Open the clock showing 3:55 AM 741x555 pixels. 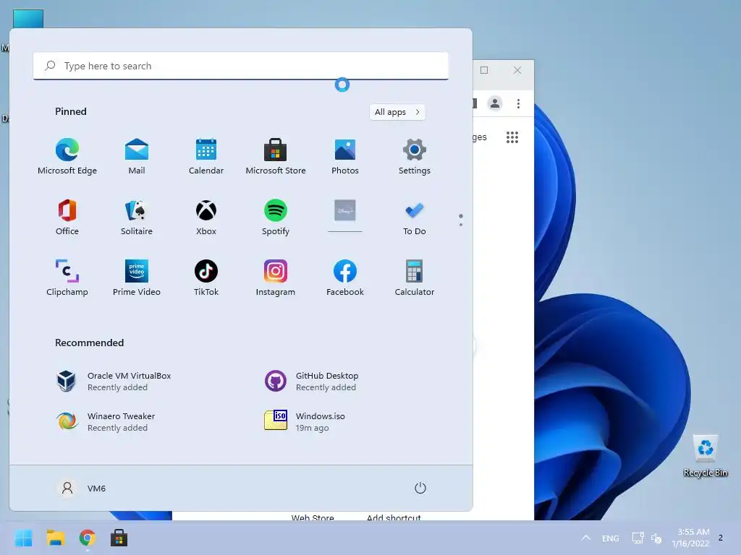click(x=690, y=538)
